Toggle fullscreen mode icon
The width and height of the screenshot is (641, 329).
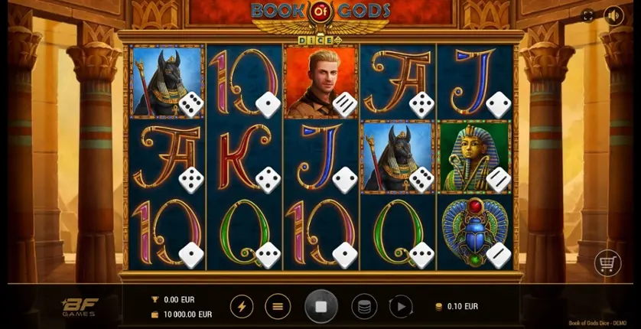click(588, 15)
